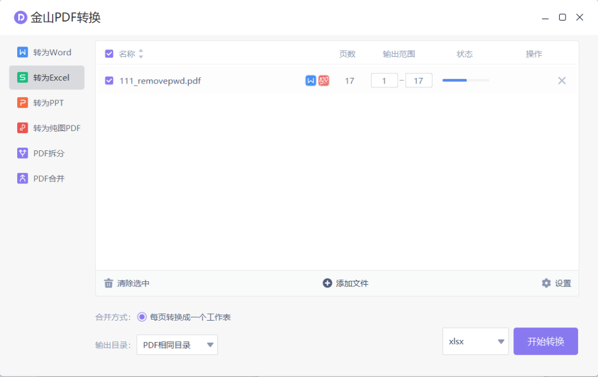Click the 操作 column header
Screen dimensions: 598x377
534,54
